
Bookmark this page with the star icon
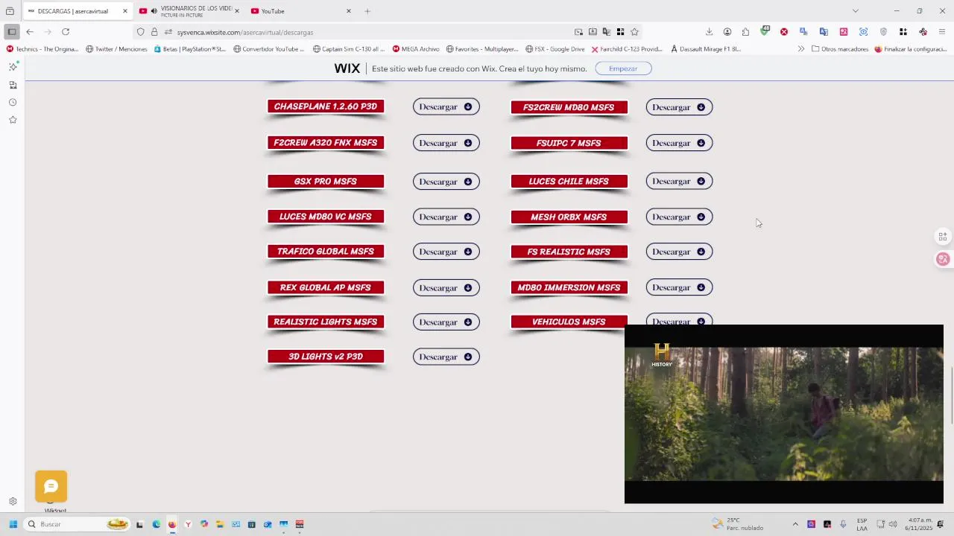(x=634, y=32)
